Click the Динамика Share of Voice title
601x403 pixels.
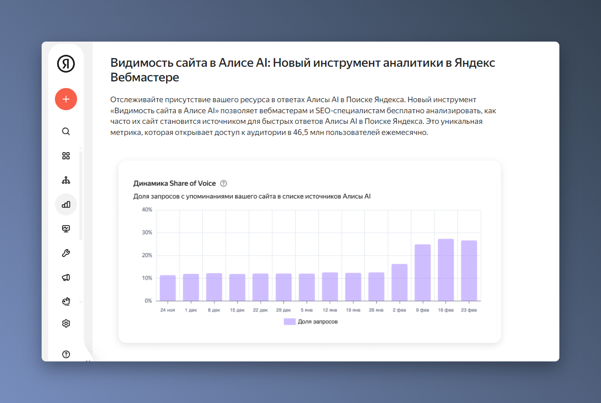[x=174, y=184]
